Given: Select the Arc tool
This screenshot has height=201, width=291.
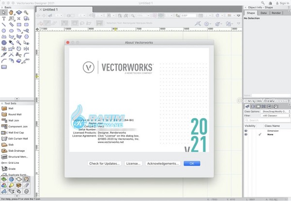Looking at the screenshot, I should coord(19,31).
